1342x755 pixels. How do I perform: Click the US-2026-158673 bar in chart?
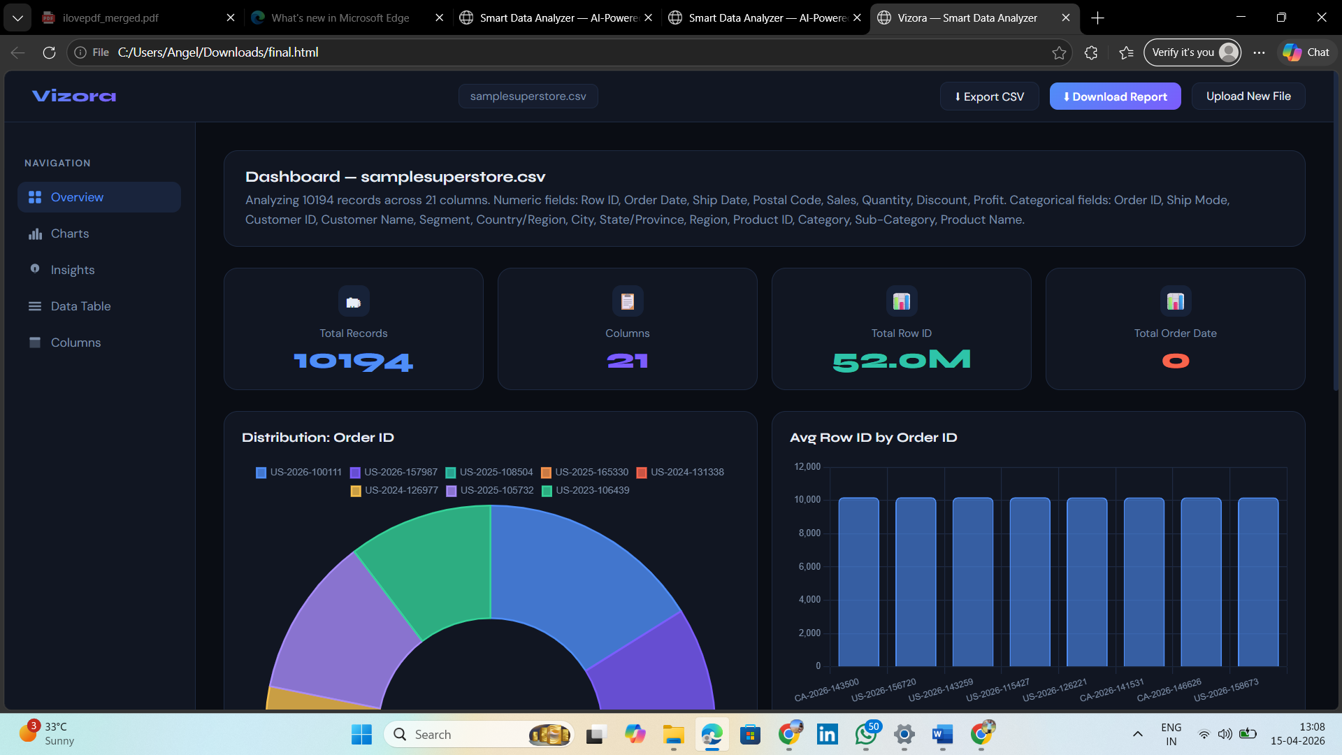click(1258, 582)
